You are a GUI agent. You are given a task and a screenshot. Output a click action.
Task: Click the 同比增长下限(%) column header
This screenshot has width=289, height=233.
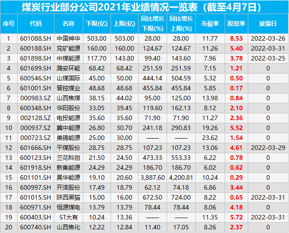[152, 23]
